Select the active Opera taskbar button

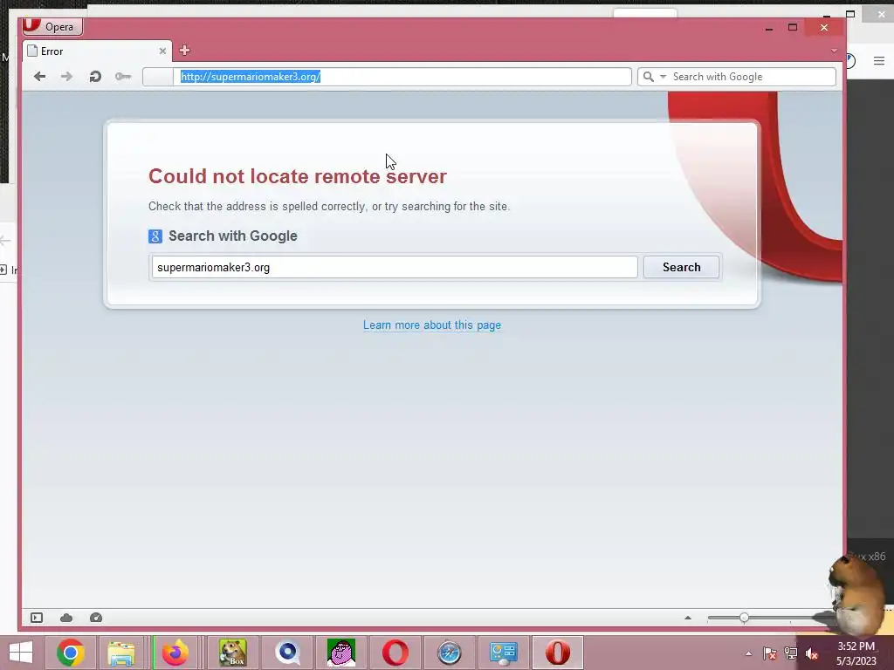[558, 653]
